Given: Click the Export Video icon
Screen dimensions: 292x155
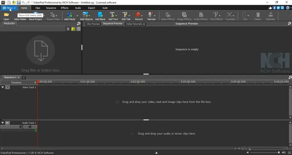Looking at the screenshot, I should point(52,15).
